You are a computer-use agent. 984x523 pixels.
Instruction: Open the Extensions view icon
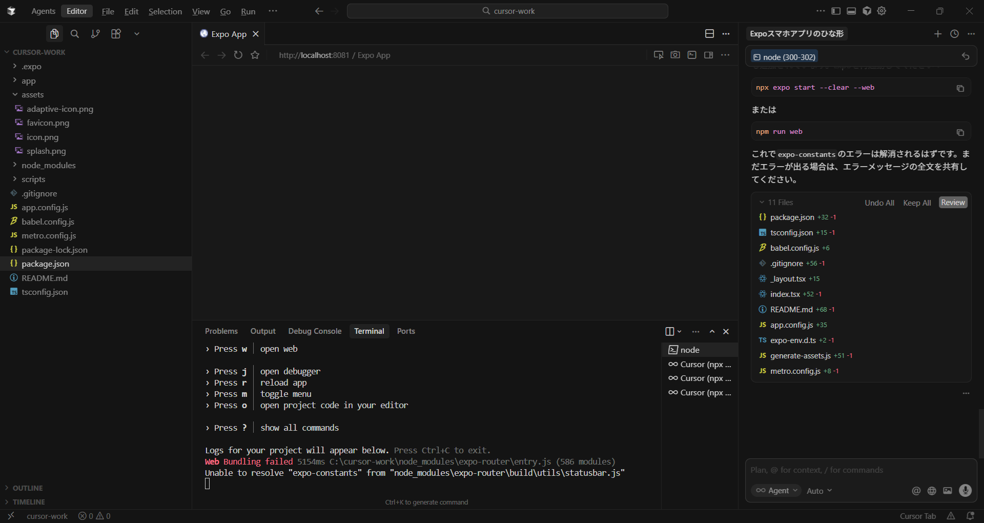tap(116, 34)
